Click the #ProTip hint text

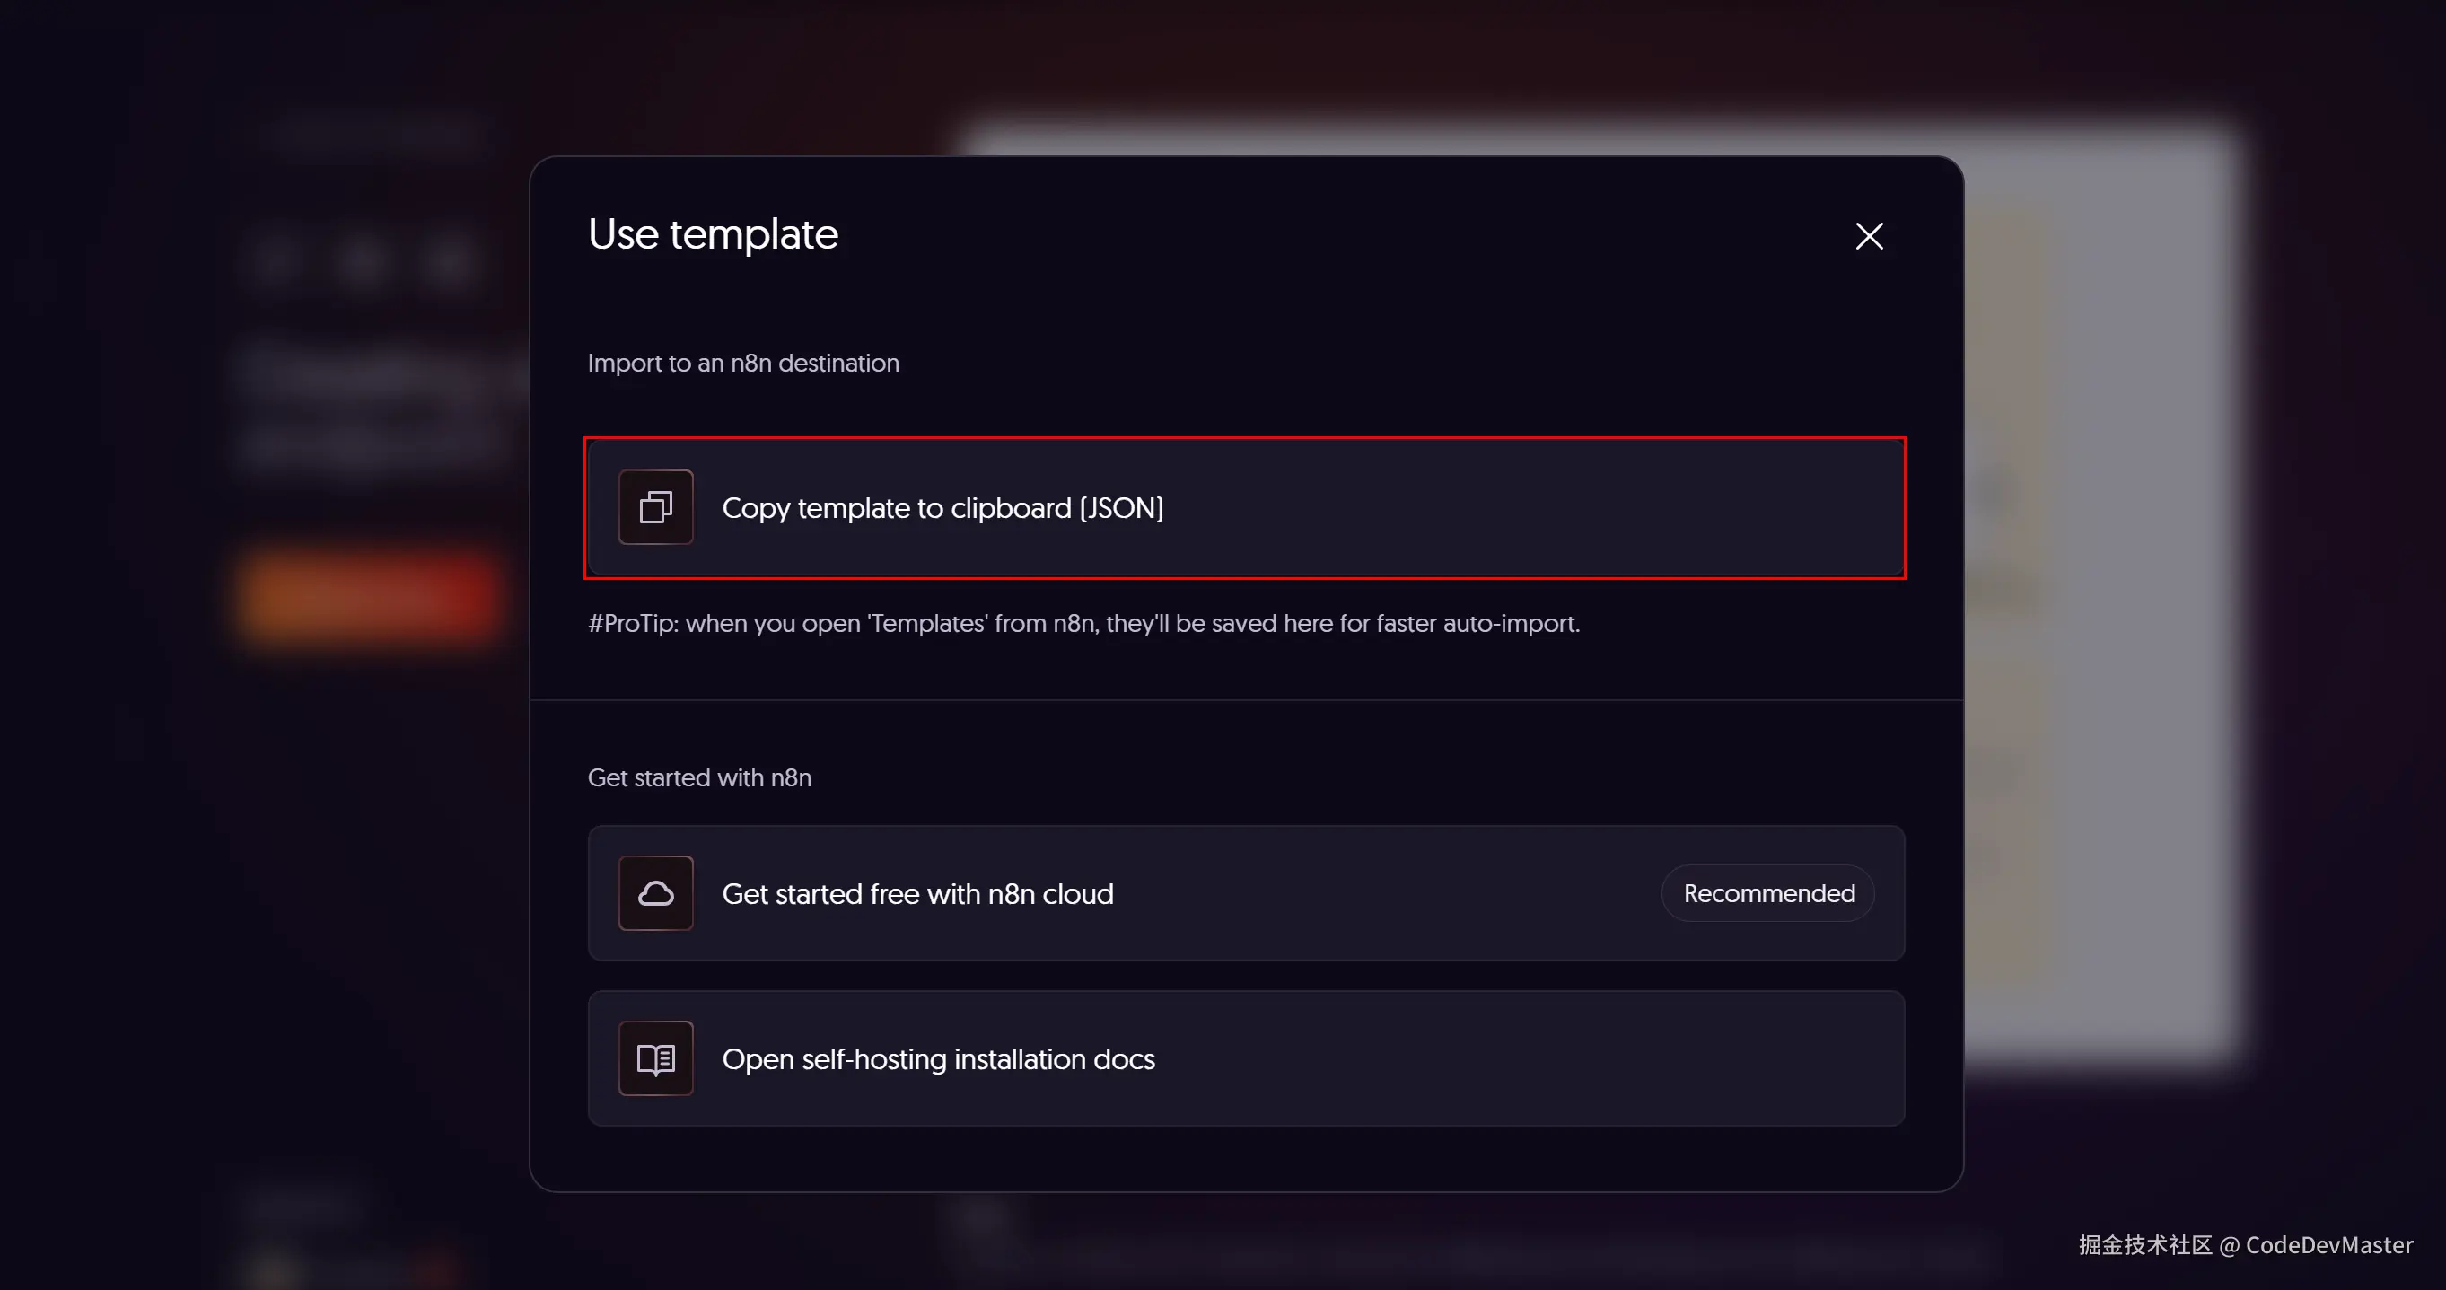[1083, 623]
